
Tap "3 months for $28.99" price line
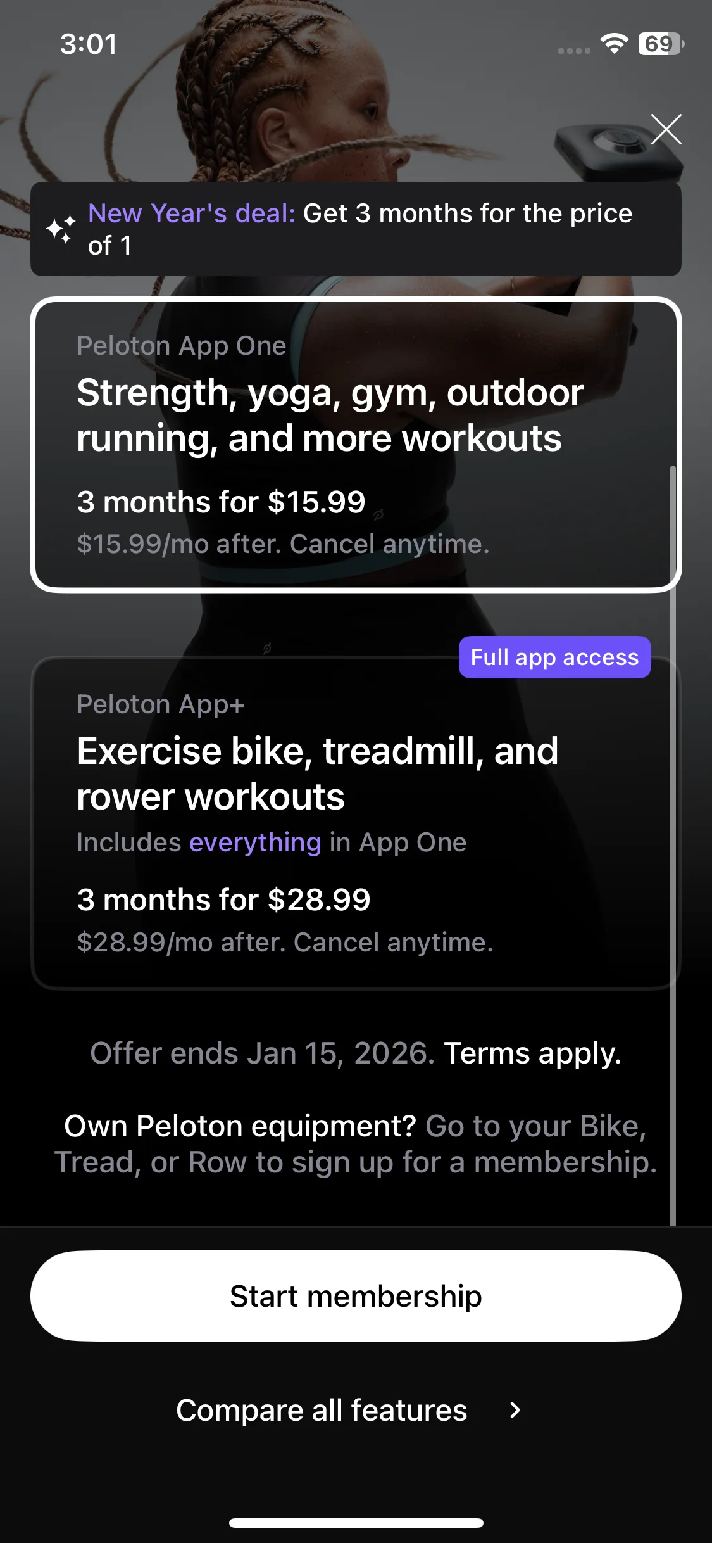pyautogui.click(x=223, y=899)
